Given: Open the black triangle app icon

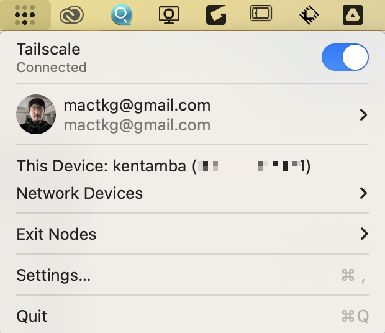Looking at the screenshot, I should (x=353, y=15).
